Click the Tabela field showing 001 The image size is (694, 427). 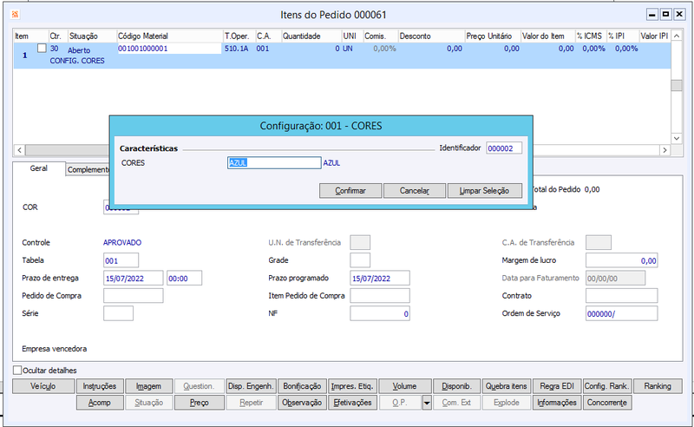121,260
